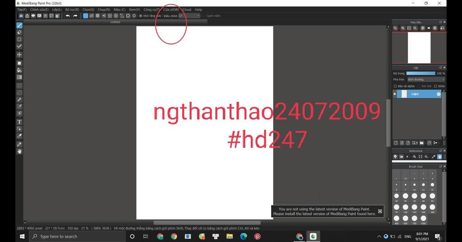Select the Brush tool in the left toolbar
This screenshot has height=242, width=462.
pos(19,26)
